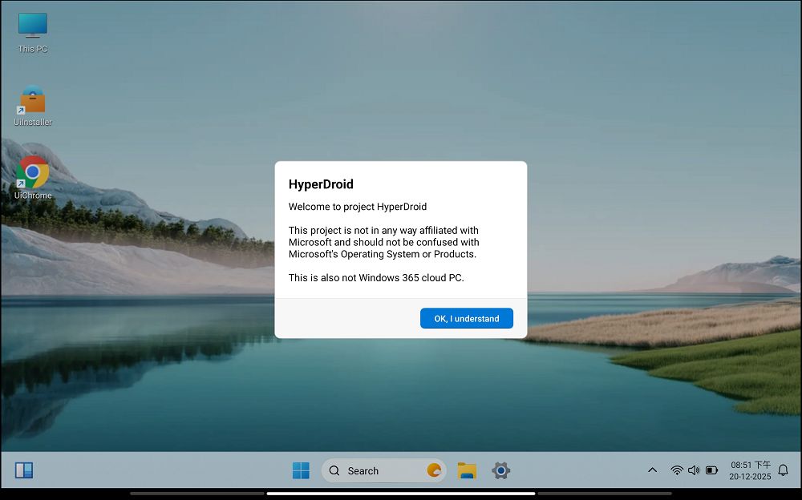The width and height of the screenshot is (802, 500).
Task: Click the battery indicator in the tray
Action: (x=711, y=470)
